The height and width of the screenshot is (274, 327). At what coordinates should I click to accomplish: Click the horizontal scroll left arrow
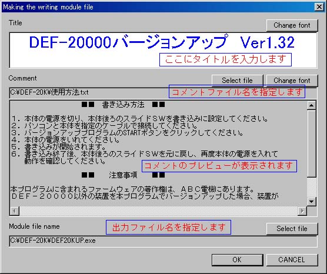coord(15,211)
